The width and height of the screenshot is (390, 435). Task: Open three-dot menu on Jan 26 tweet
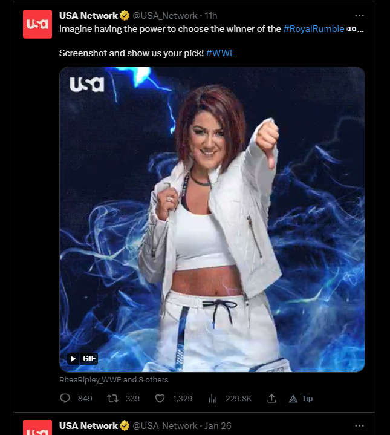pyautogui.click(x=359, y=425)
